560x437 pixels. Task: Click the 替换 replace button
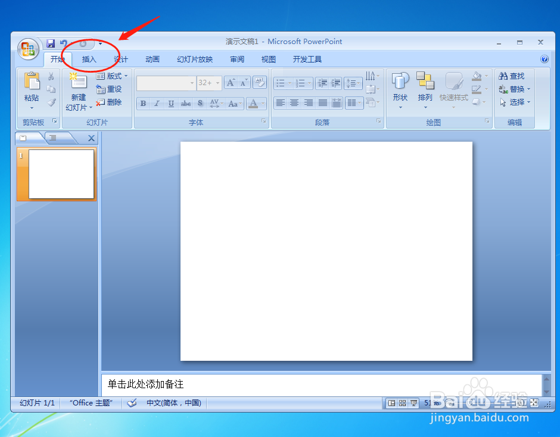click(x=514, y=89)
